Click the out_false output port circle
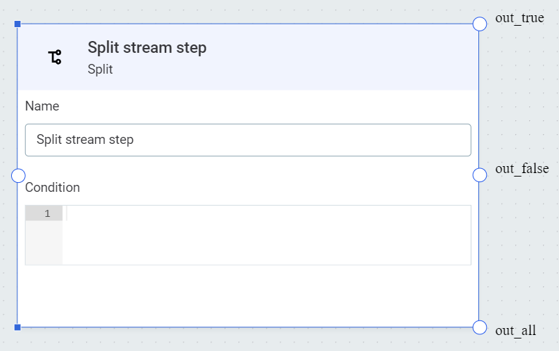Viewport: 559px width, 351px height. click(x=480, y=175)
